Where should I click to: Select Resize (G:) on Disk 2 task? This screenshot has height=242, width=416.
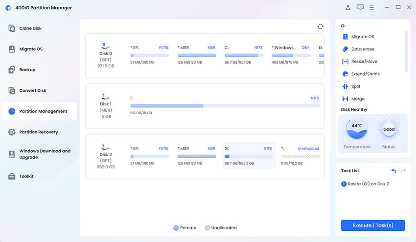(x=369, y=184)
